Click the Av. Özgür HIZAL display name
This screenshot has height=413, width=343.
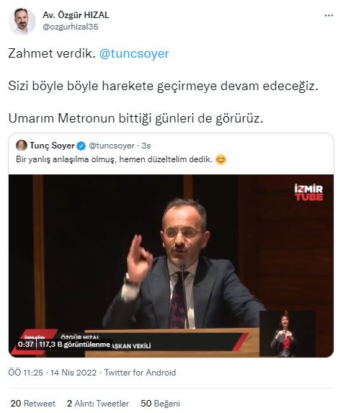click(x=76, y=15)
